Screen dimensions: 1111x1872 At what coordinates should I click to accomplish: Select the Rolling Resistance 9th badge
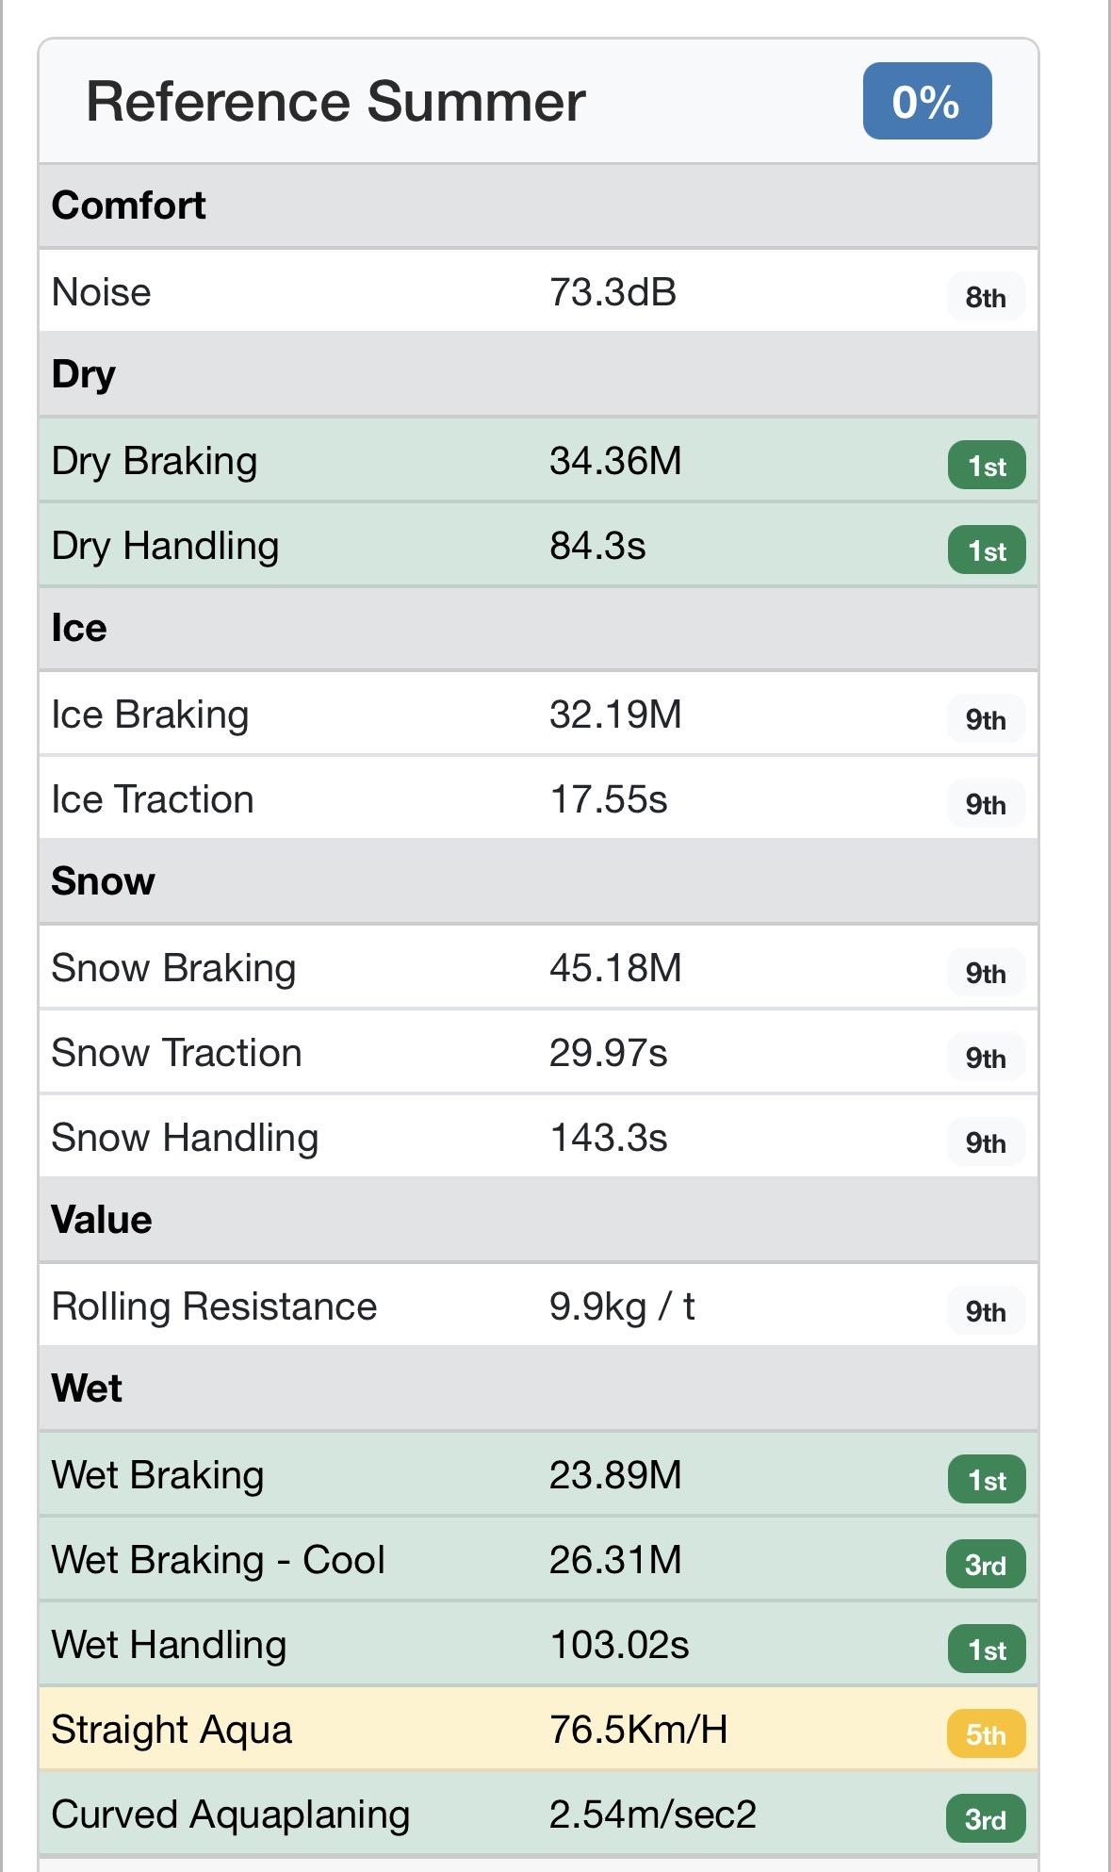pos(985,1311)
